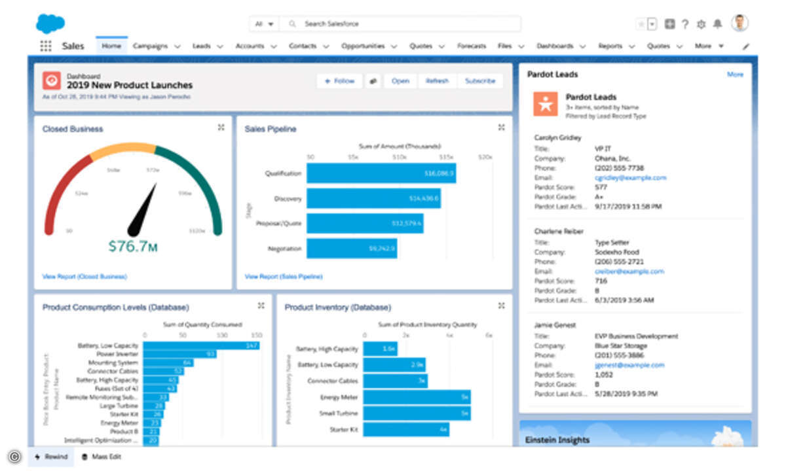Viewport: 786px width, 471px height.
Task: Open the help question mark icon
Action: click(685, 24)
